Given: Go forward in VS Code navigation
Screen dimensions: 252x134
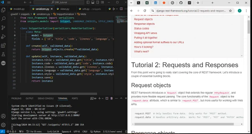Looking at the screenshot, I should pos(30,3).
